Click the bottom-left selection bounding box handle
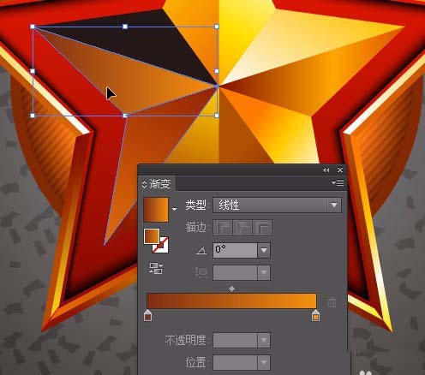The image size is (425, 375). click(33, 116)
